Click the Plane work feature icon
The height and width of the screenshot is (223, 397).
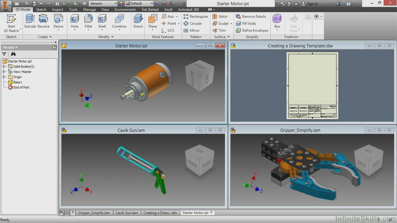[x=152, y=19]
